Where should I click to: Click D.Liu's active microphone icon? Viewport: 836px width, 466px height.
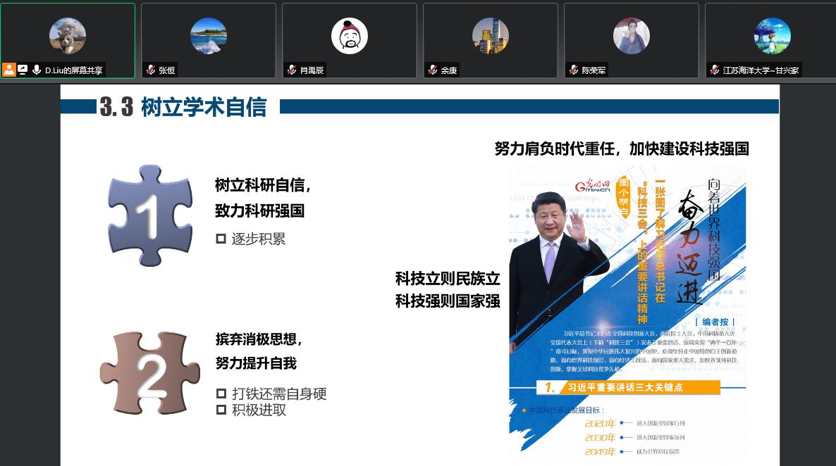click(36, 70)
